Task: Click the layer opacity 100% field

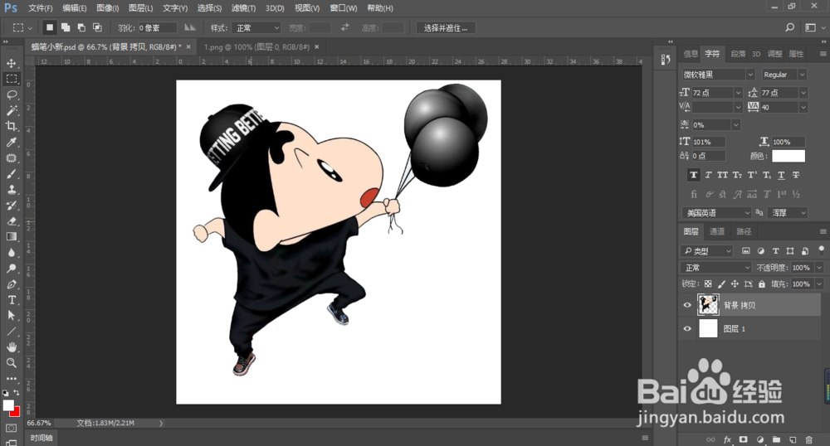Action: click(802, 268)
